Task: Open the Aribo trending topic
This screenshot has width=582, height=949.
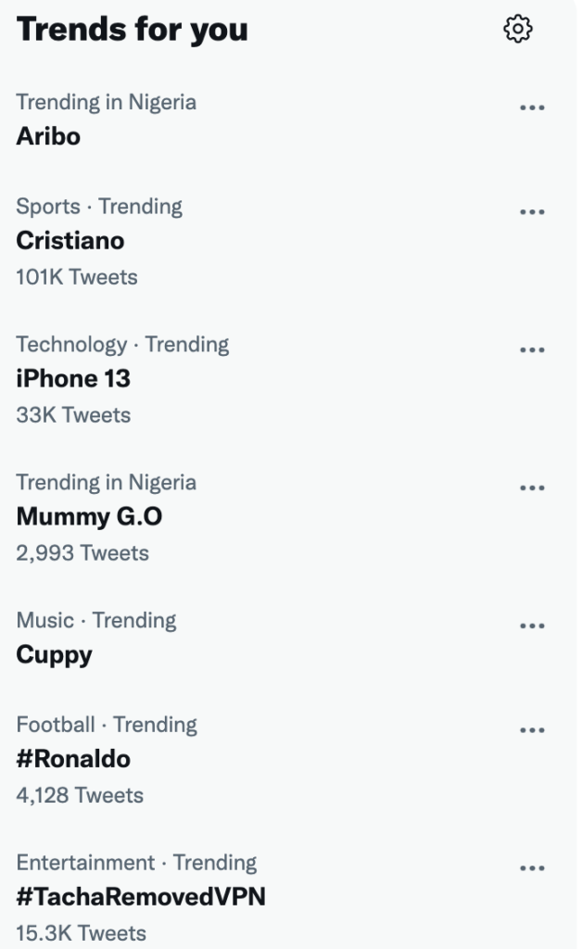Action: [48, 136]
